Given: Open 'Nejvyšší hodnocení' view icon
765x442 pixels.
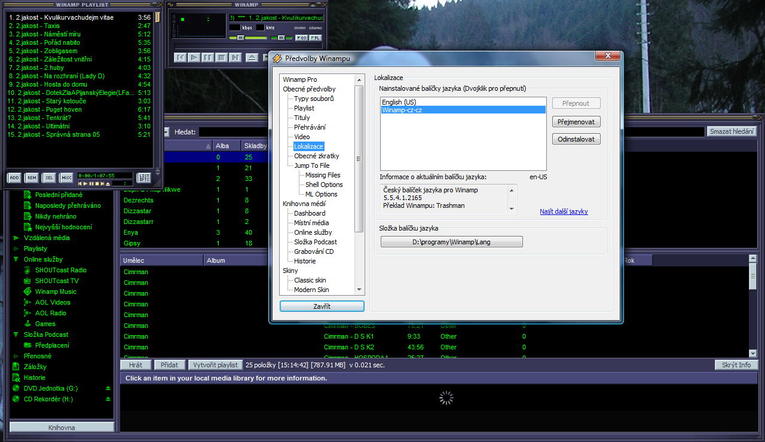Looking at the screenshot, I should tap(27, 227).
